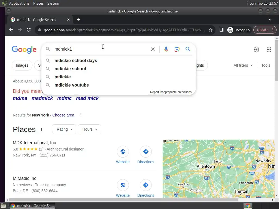Click the 'mdma' suggested spelling link
279x209 pixels.
click(20, 98)
